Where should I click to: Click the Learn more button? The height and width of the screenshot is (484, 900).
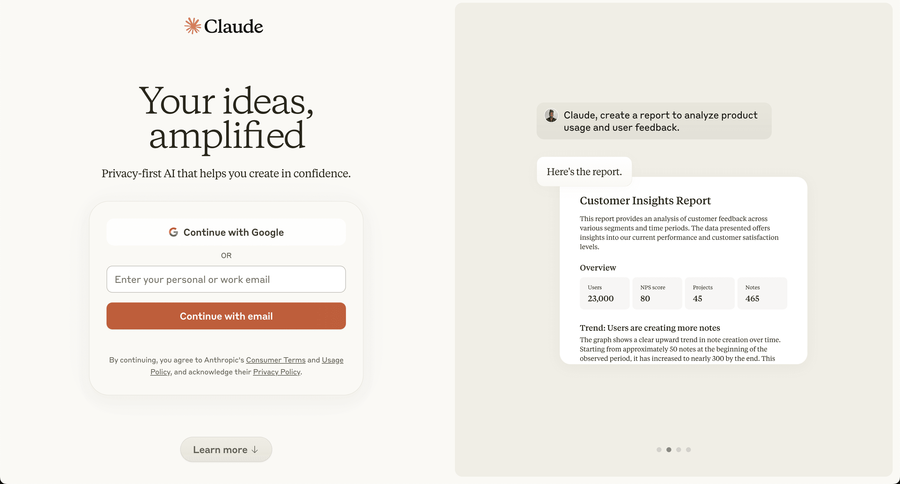(x=226, y=449)
